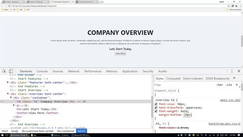Image resolution: width=243 pixels, height=137 pixels.
Task: Activate the inspect element picker icon
Action: click(4, 71)
